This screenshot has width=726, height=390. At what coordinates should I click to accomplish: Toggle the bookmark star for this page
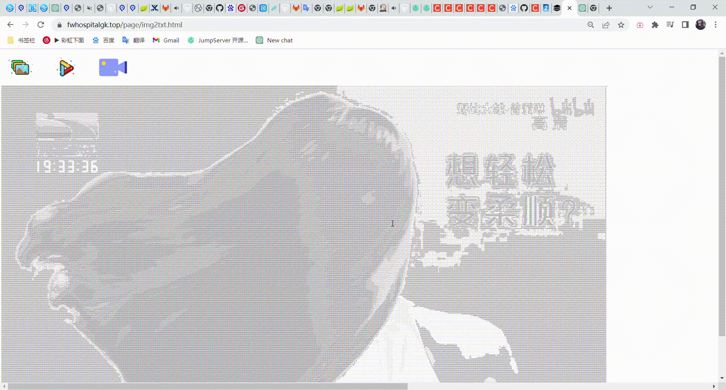(x=621, y=25)
